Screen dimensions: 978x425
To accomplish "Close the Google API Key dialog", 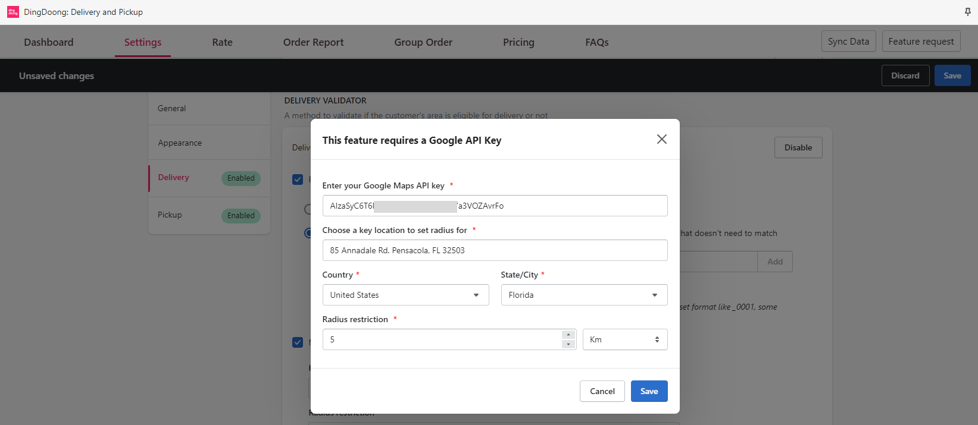I will click(661, 139).
